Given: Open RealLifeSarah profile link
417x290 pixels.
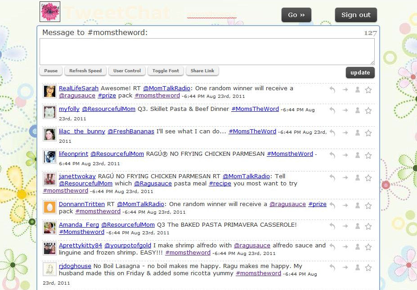Looking at the screenshot, I should pyautogui.click(x=79, y=88).
